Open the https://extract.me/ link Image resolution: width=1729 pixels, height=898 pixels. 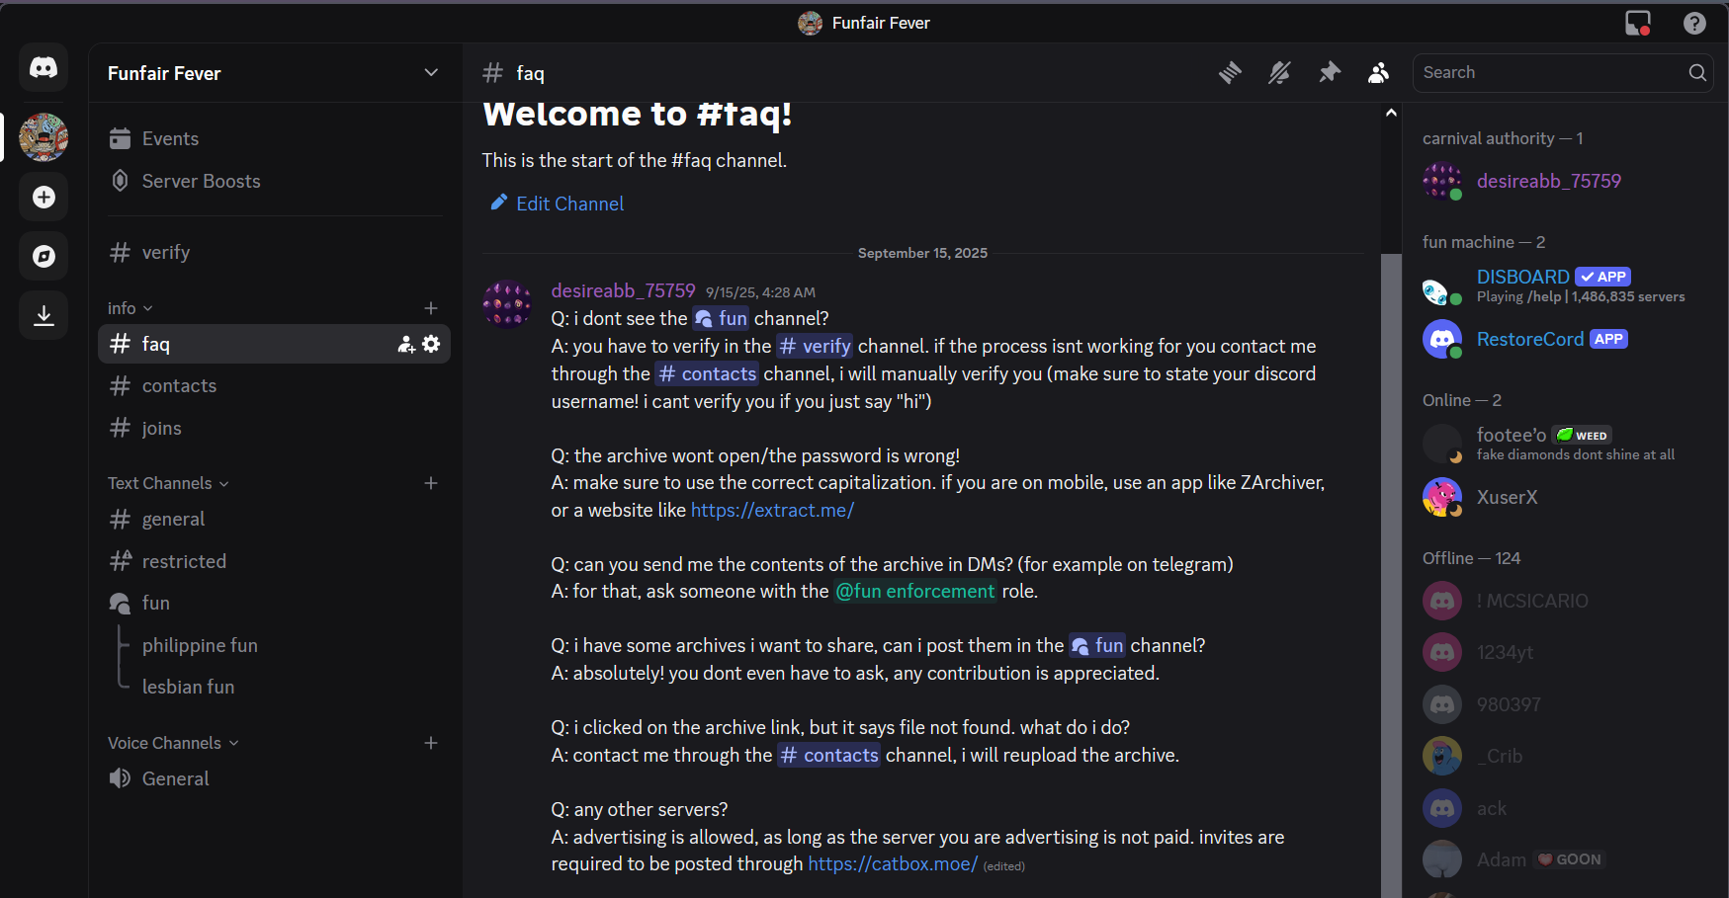click(x=772, y=510)
